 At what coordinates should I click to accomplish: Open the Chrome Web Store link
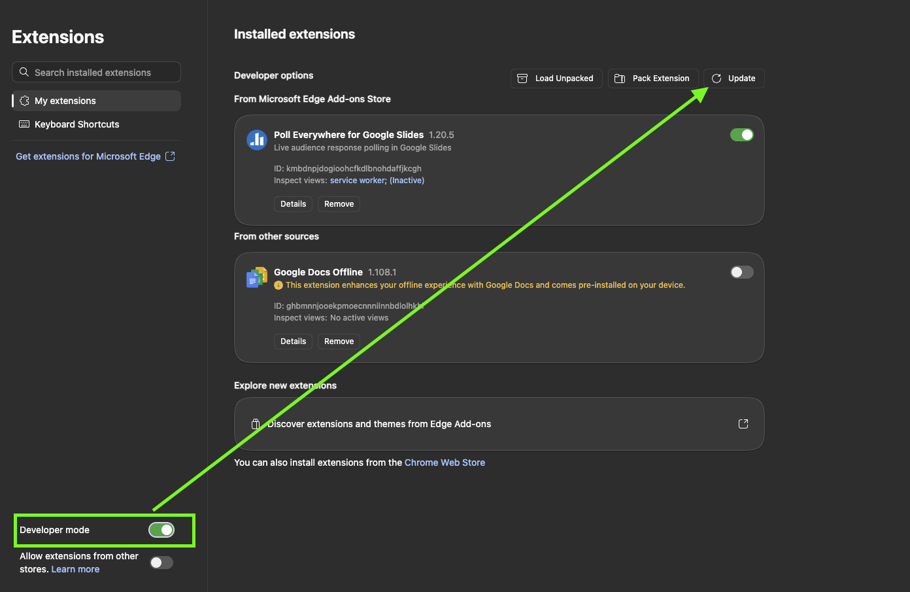[x=445, y=462]
